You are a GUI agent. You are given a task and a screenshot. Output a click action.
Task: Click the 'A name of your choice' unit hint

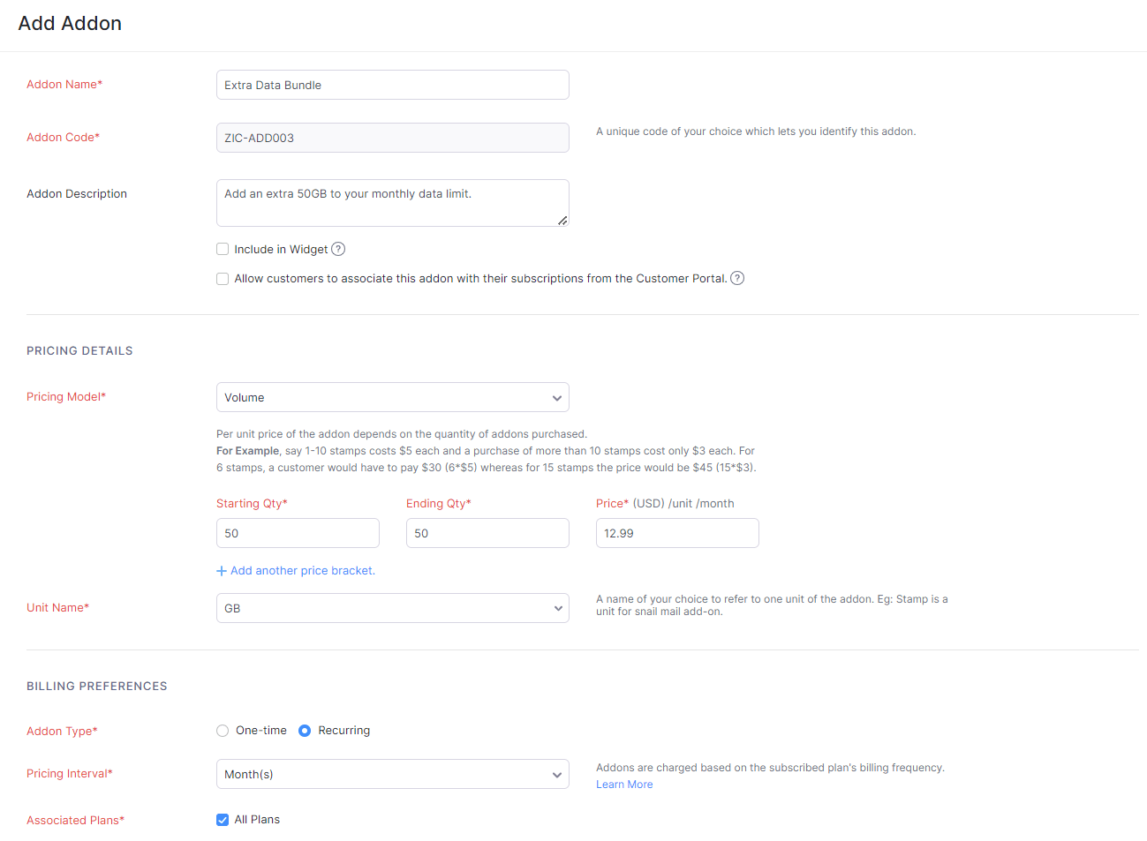click(x=772, y=604)
